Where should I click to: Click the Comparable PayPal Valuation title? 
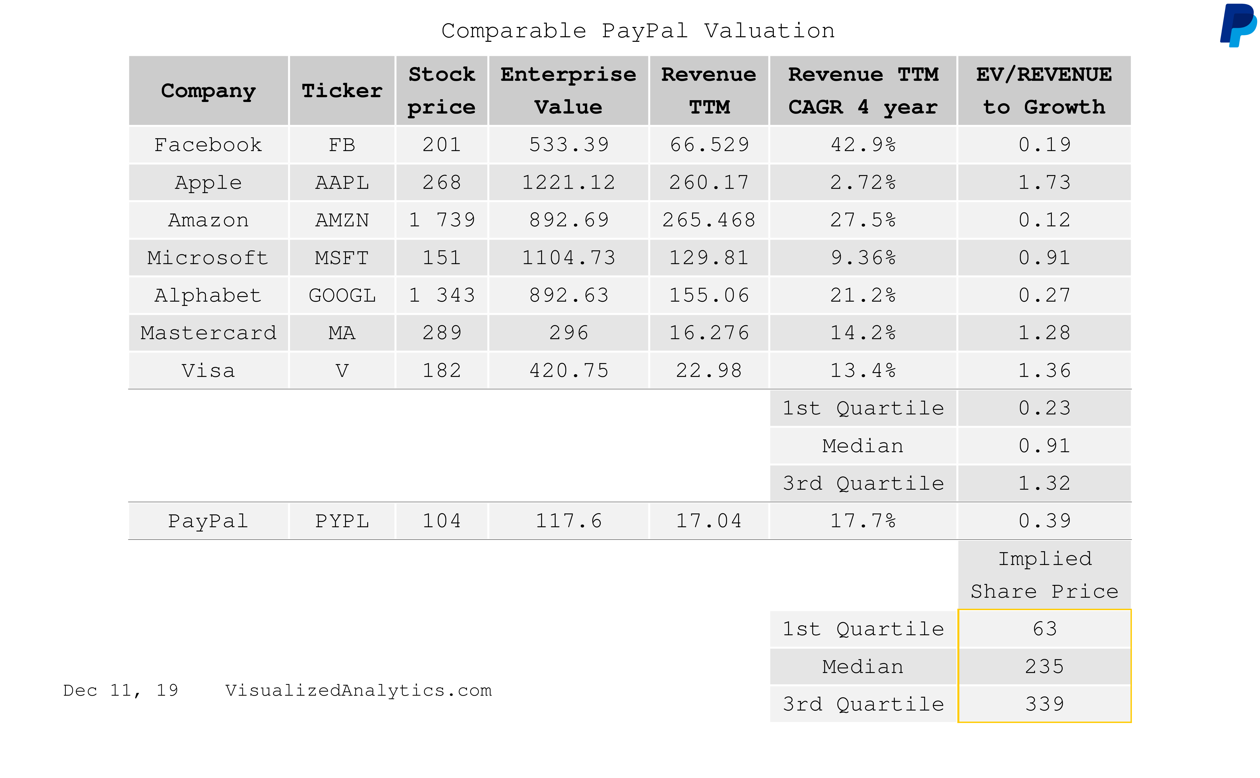click(638, 31)
